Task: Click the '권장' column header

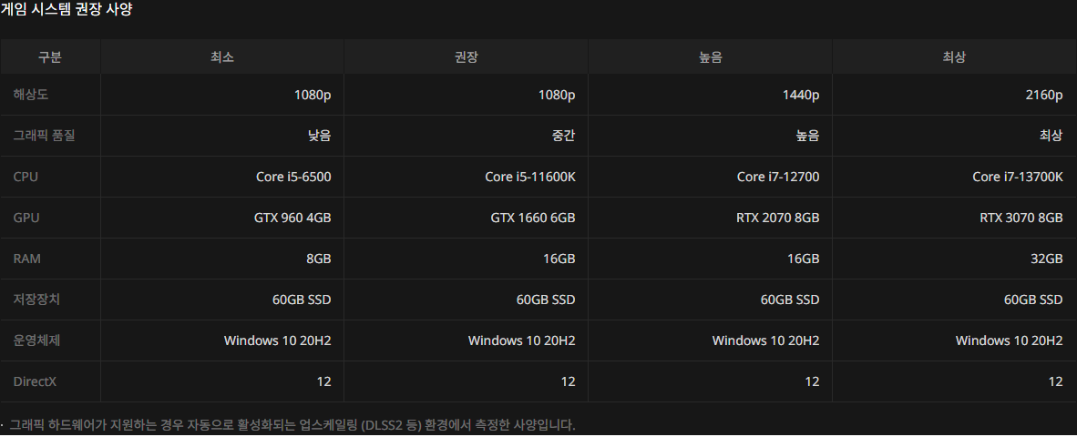Action: [467, 57]
